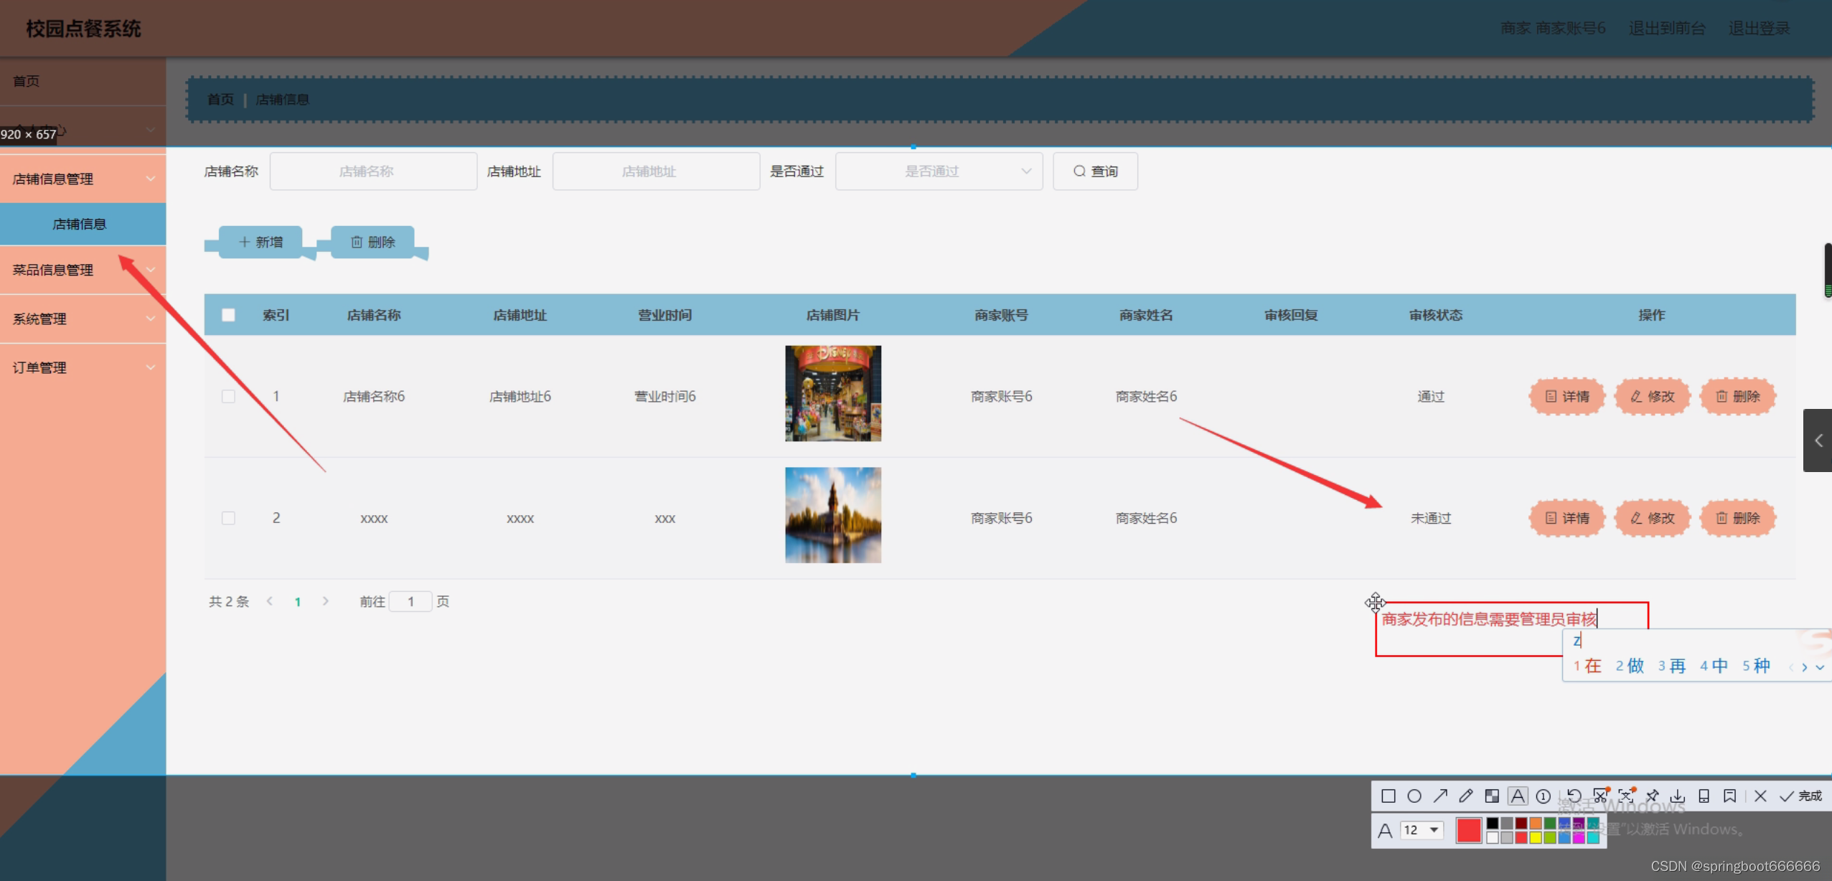
Task: Check the row with index 2
Action: (x=228, y=518)
